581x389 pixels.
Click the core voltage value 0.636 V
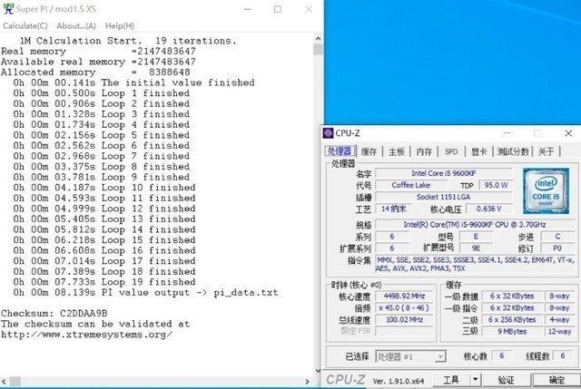pyautogui.click(x=489, y=209)
